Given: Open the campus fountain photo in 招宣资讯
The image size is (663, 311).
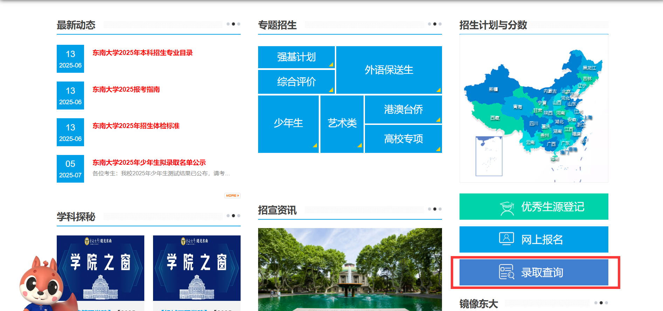Looking at the screenshot, I should tap(350, 269).
